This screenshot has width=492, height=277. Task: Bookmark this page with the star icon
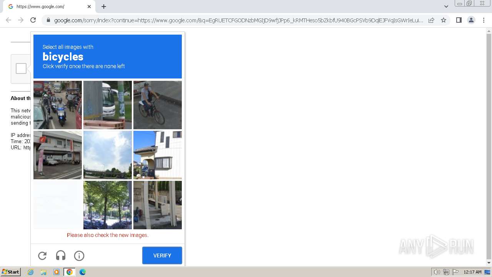[x=444, y=20]
